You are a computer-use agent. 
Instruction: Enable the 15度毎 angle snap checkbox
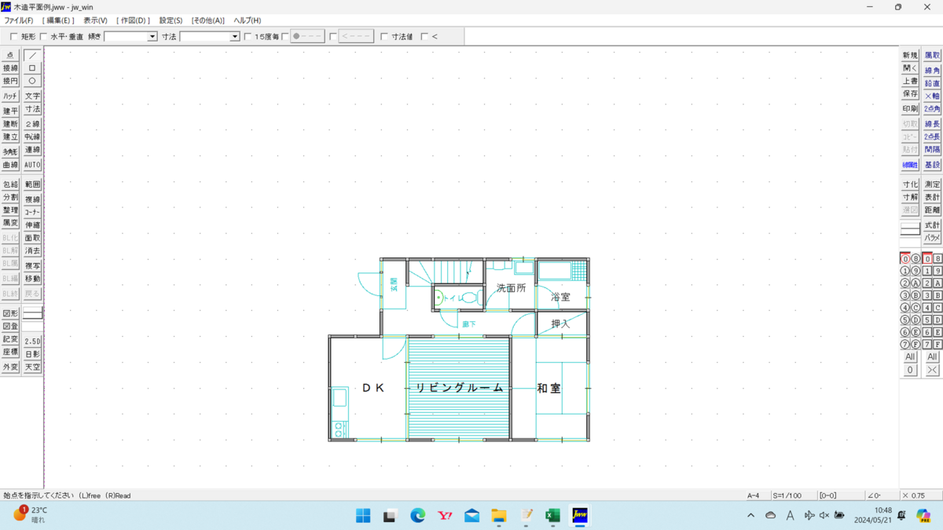[248, 35]
